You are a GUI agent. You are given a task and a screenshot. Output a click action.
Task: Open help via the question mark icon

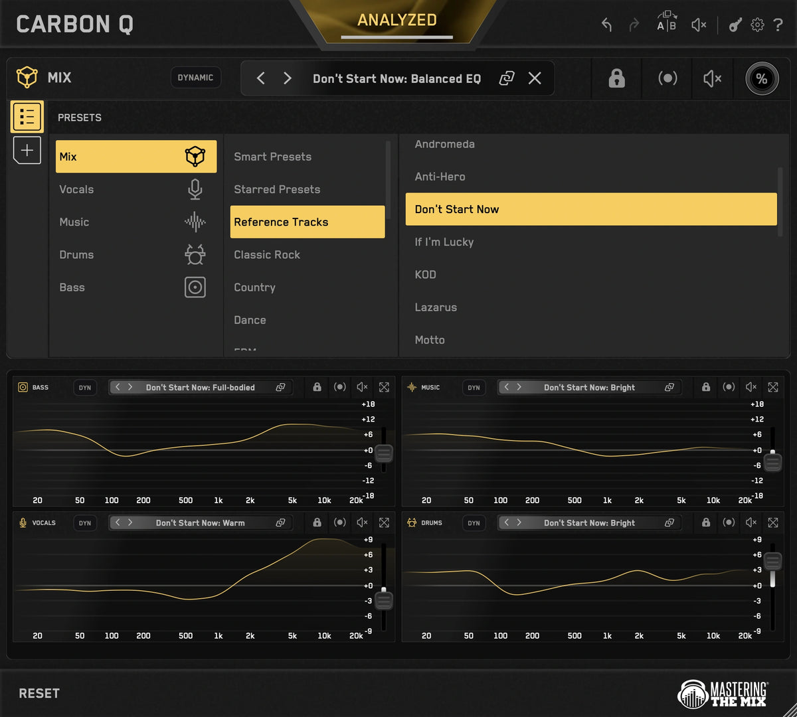(x=778, y=25)
